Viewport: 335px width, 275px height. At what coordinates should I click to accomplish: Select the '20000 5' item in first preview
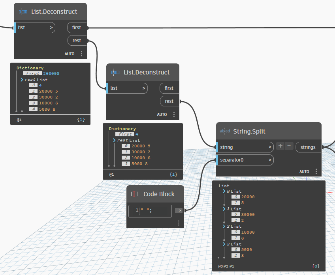click(49, 91)
